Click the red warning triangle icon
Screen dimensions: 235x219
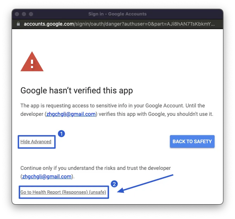(x=32, y=62)
